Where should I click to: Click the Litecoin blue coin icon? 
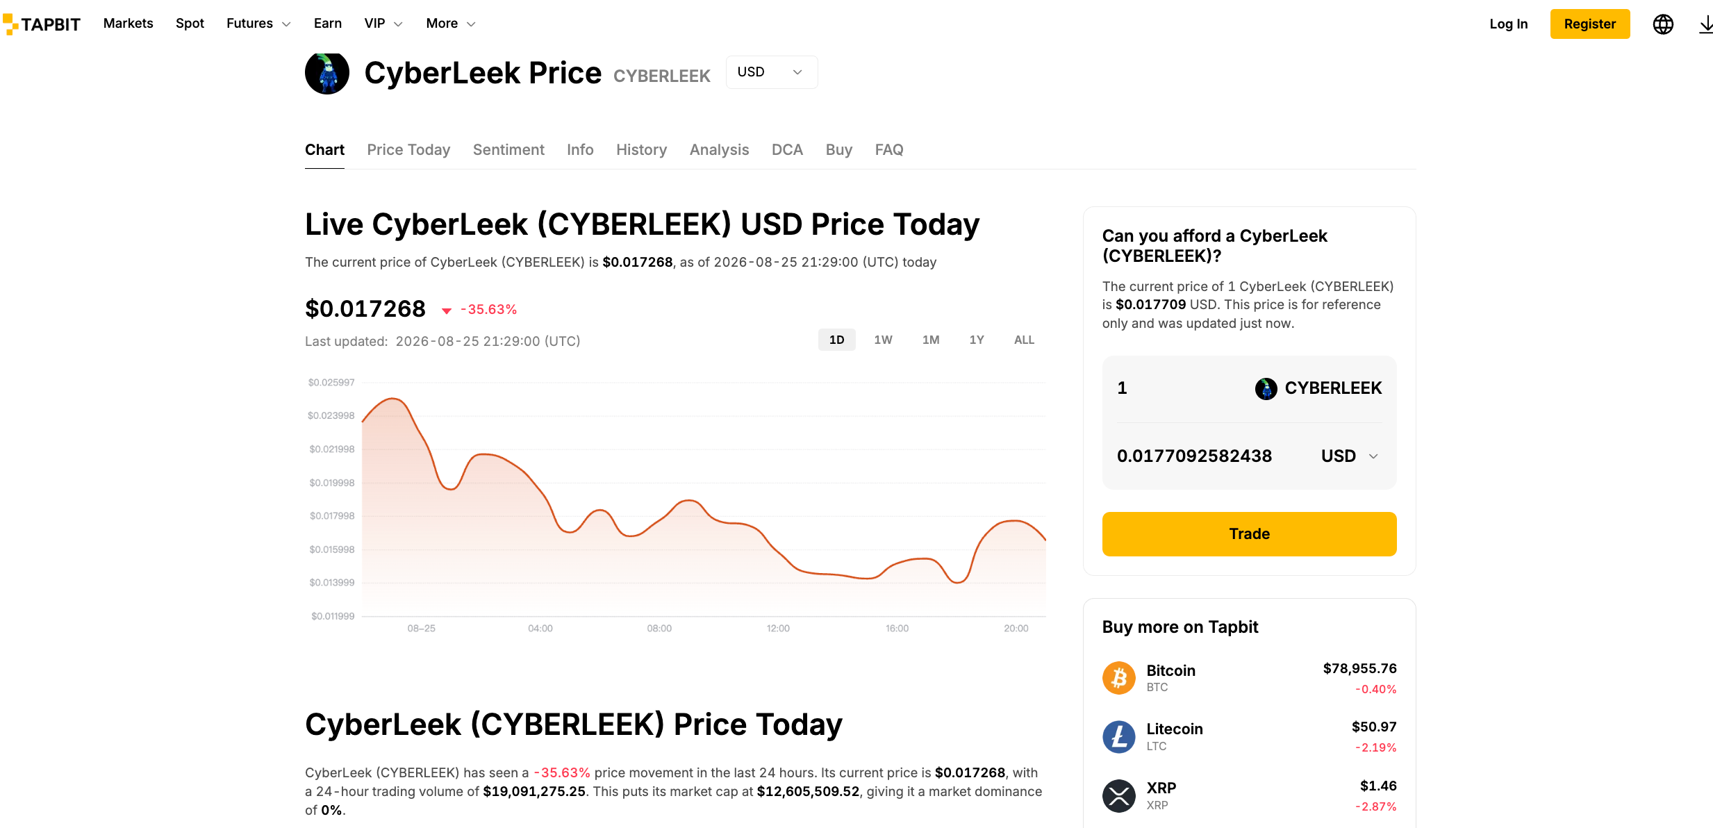[x=1119, y=736]
